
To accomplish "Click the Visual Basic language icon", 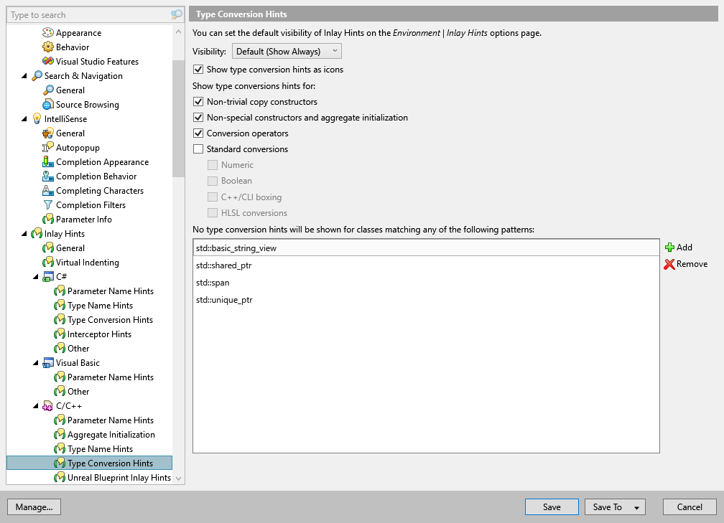I will coord(47,363).
